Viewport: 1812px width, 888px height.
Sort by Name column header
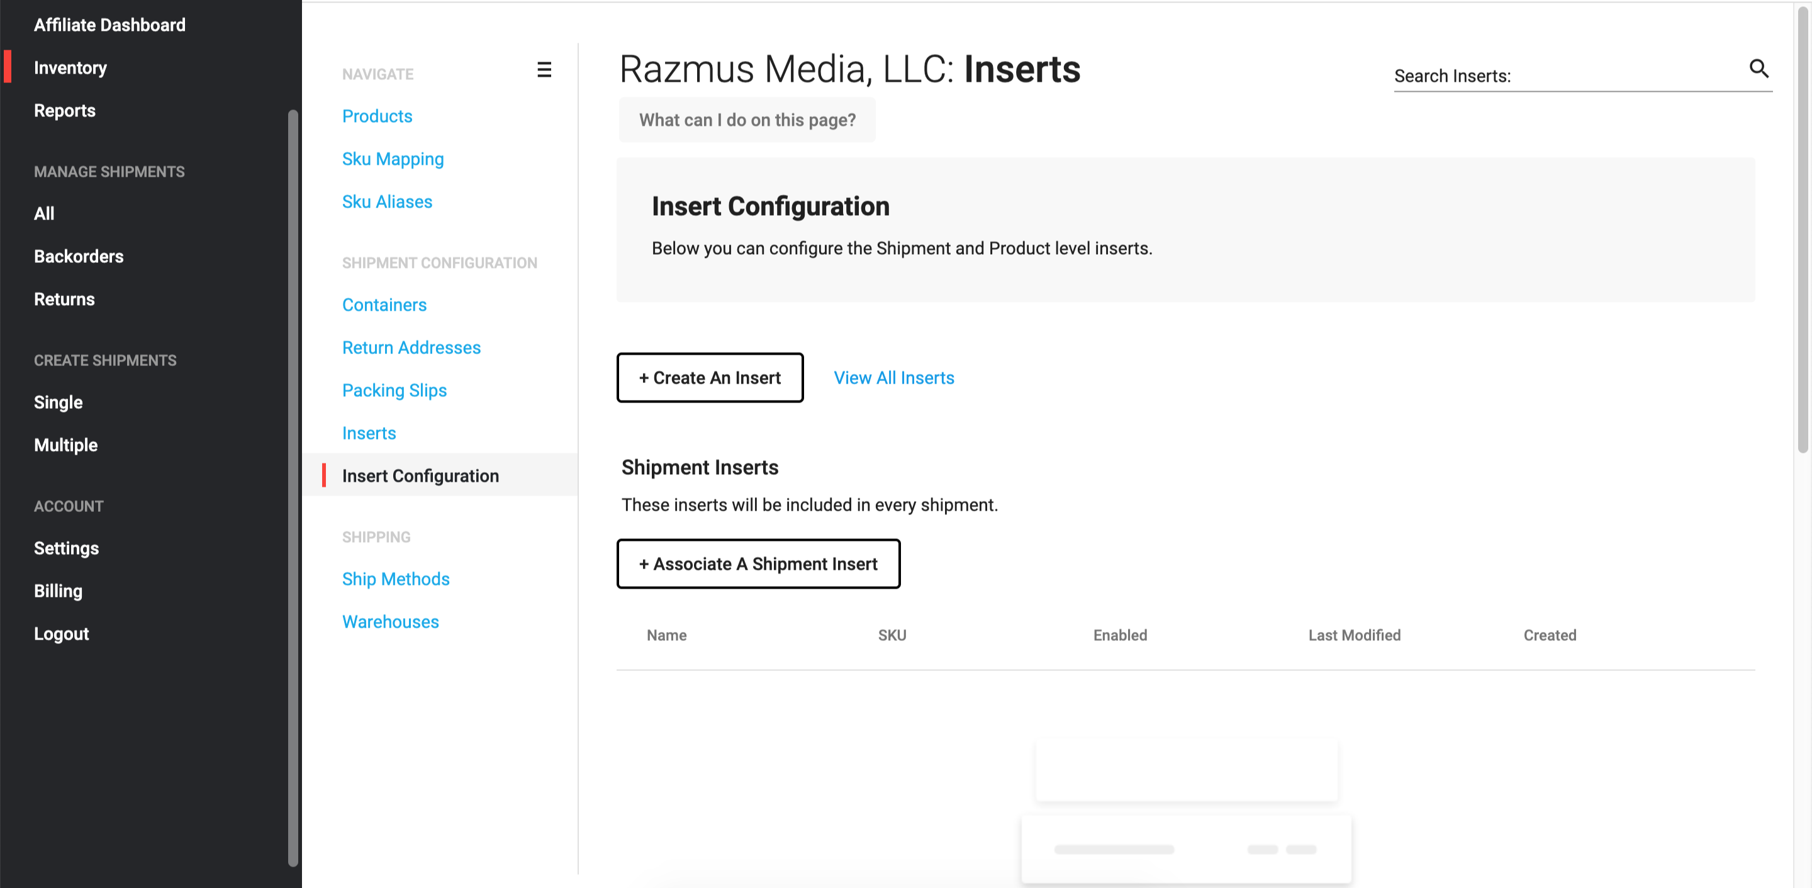pyautogui.click(x=666, y=636)
